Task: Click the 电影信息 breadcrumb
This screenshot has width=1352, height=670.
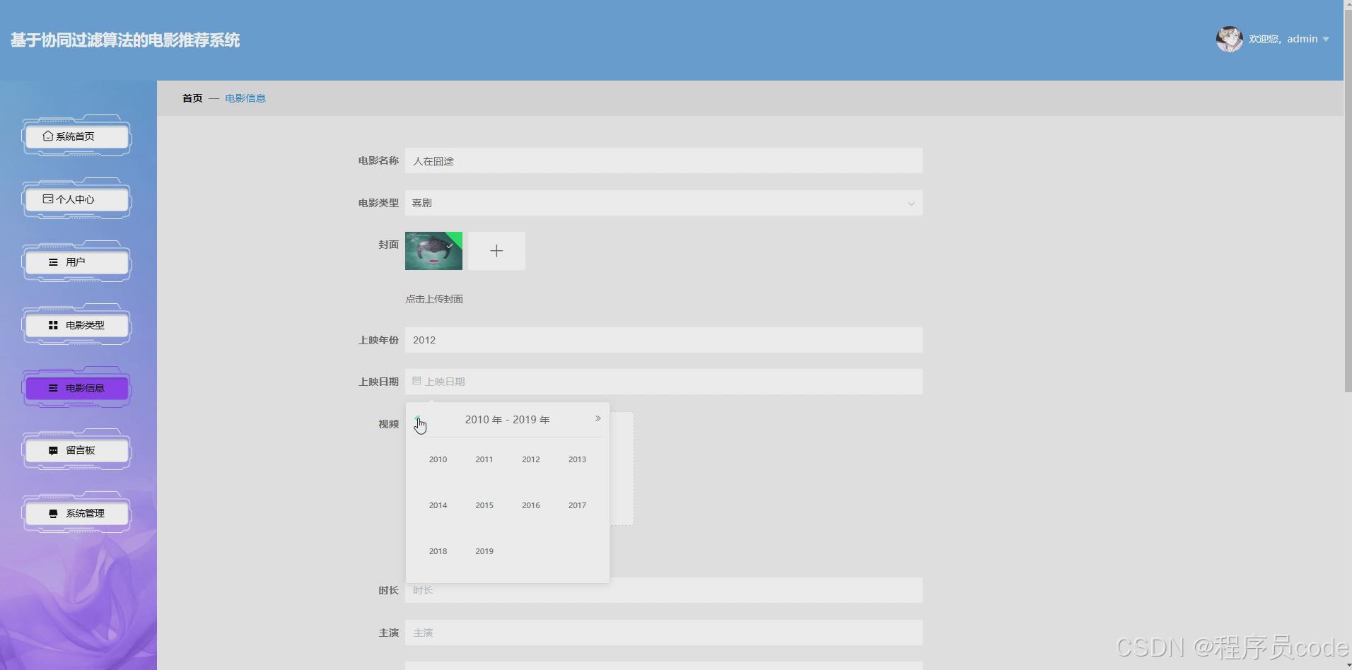Action: tap(245, 98)
